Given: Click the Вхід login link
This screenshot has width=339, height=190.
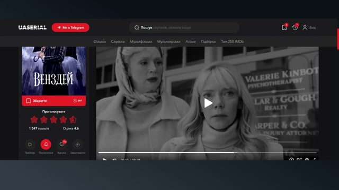Looking at the screenshot, I should click(313, 27).
